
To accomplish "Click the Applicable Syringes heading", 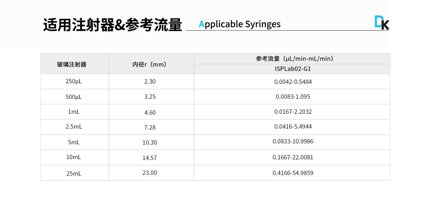I will pyautogui.click(x=240, y=24).
